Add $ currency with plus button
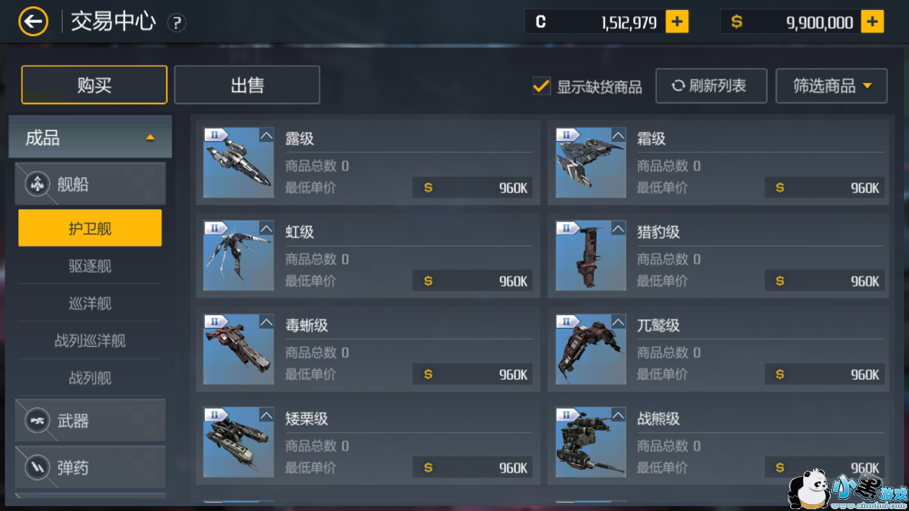 pos(872,22)
